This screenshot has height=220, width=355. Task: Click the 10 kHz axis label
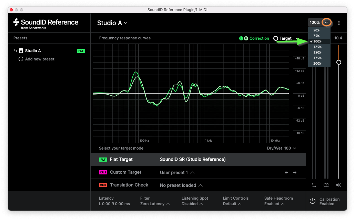pyautogui.click(x=275, y=141)
